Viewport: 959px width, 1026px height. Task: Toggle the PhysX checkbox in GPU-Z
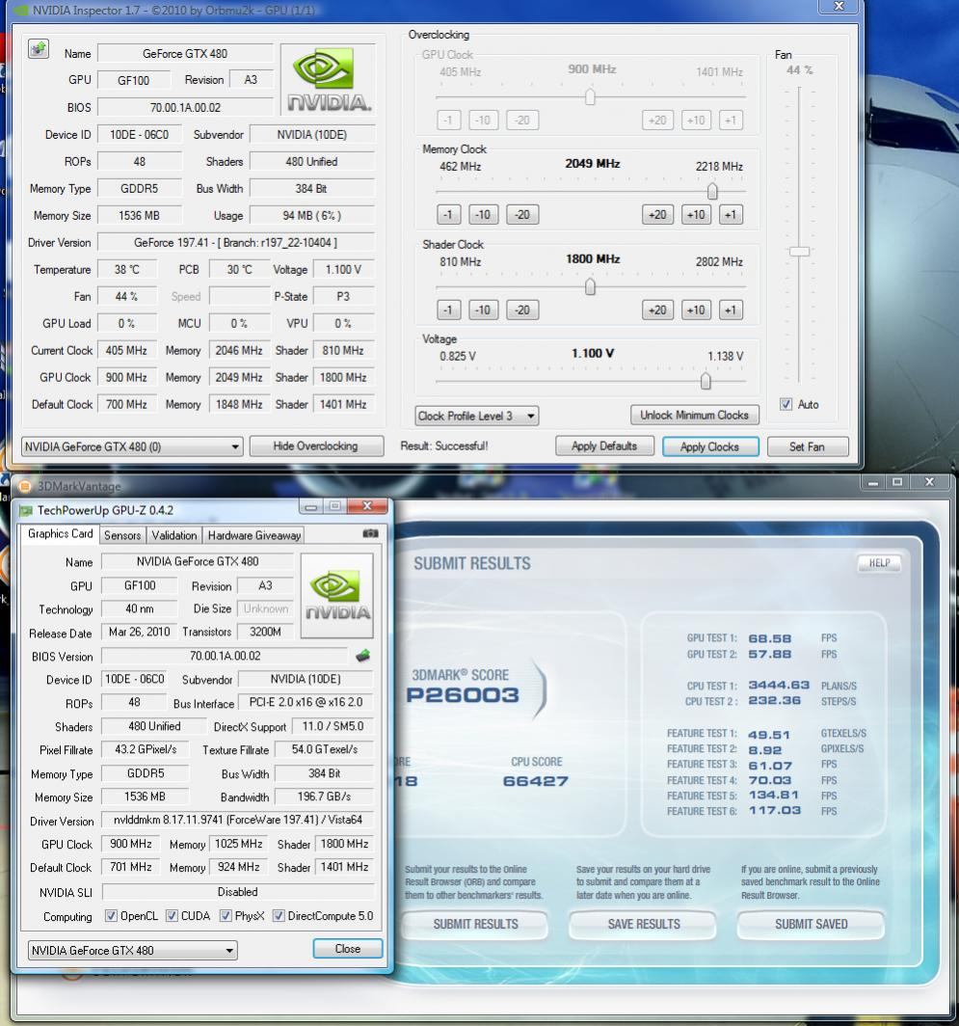click(x=225, y=915)
